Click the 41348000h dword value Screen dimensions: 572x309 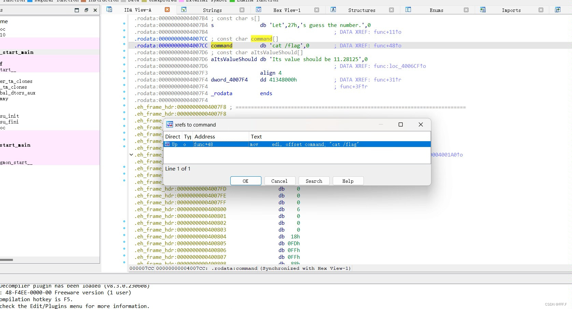point(283,79)
